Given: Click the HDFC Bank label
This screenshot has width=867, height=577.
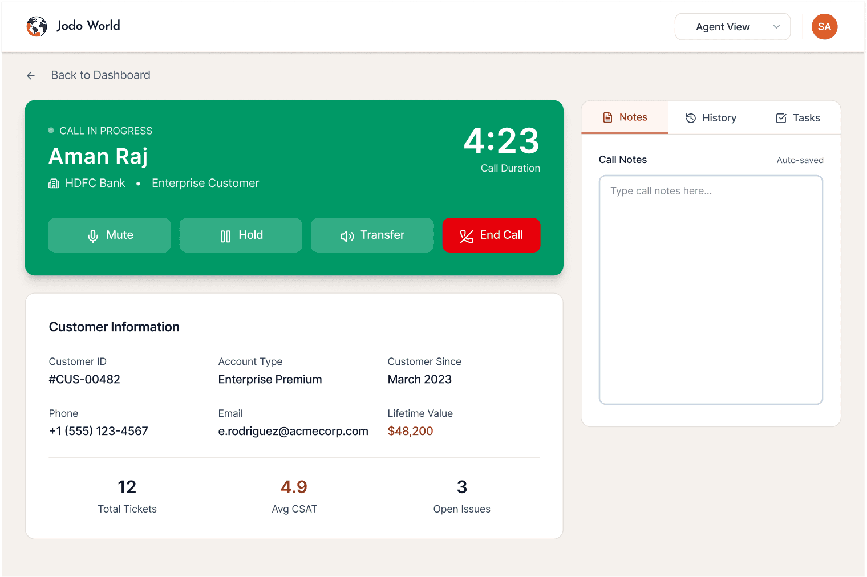Looking at the screenshot, I should coord(95,183).
